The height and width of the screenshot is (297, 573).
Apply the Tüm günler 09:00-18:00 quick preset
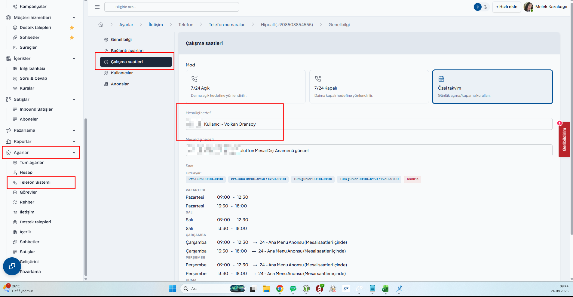(313, 179)
